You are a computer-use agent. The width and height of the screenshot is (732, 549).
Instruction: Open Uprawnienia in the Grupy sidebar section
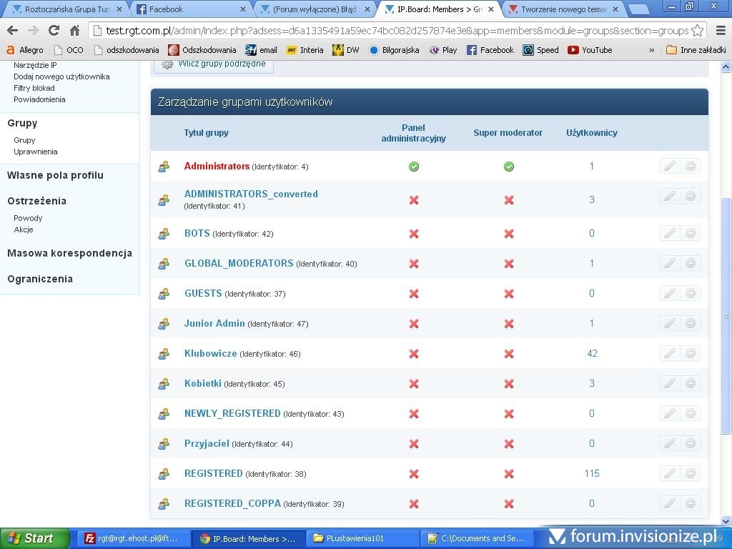click(x=36, y=152)
